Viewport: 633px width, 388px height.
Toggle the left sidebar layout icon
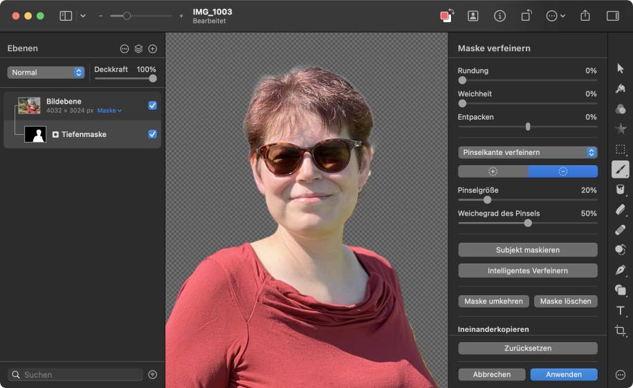pyautogui.click(x=66, y=16)
